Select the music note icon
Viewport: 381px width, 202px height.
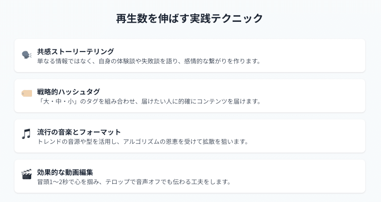coord(26,134)
